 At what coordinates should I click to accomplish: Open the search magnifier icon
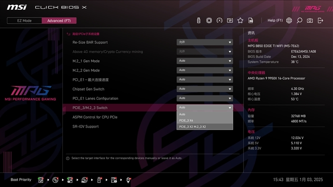(x=299, y=20)
